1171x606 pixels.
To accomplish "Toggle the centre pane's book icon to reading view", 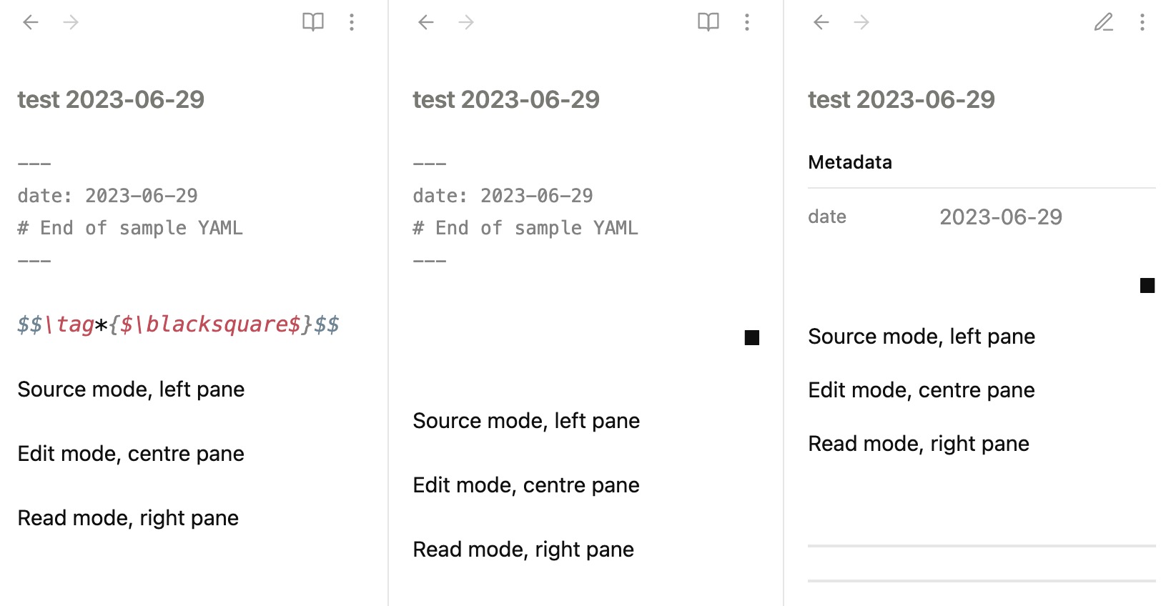I will (708, 22).
